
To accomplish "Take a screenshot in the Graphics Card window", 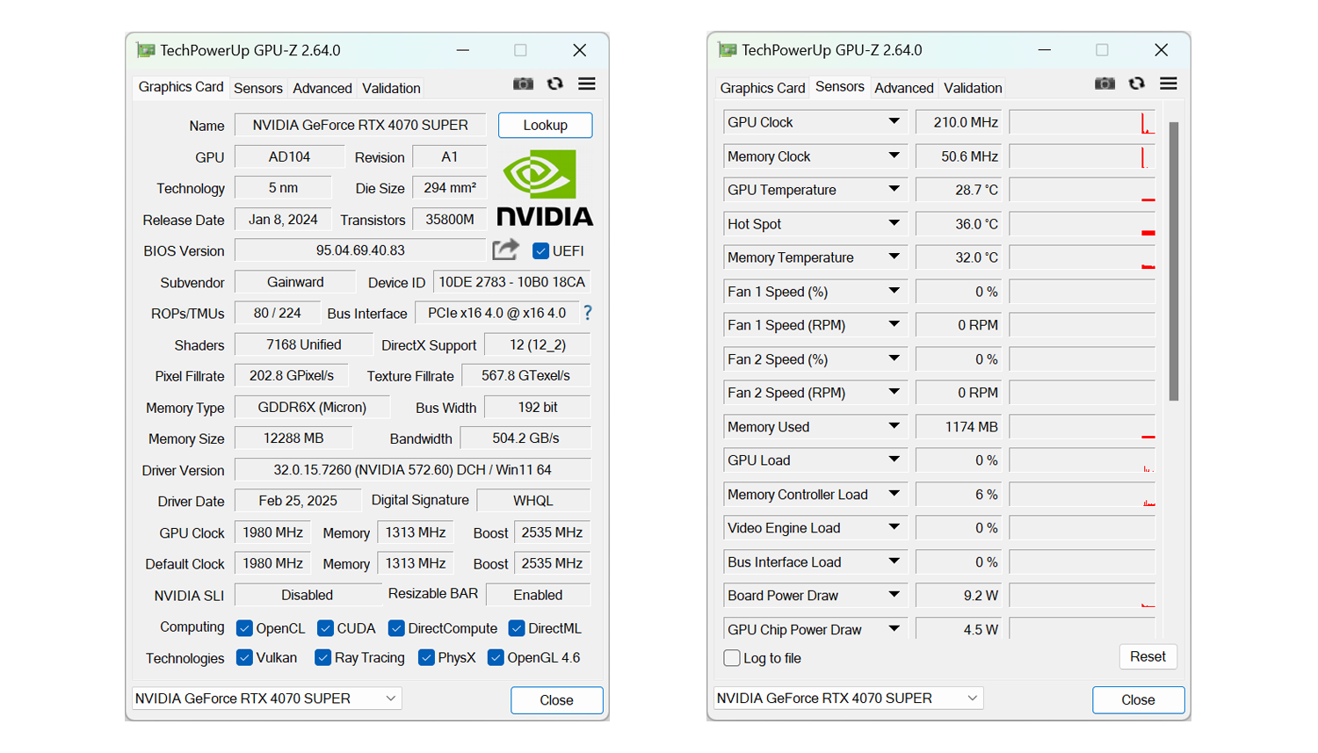I will pyautogui.click(x=523, y=83).
